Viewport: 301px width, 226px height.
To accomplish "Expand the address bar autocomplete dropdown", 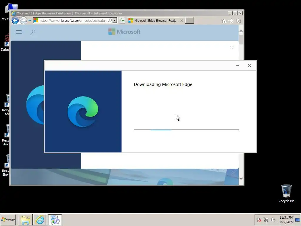I will click(x=115, y=20).
